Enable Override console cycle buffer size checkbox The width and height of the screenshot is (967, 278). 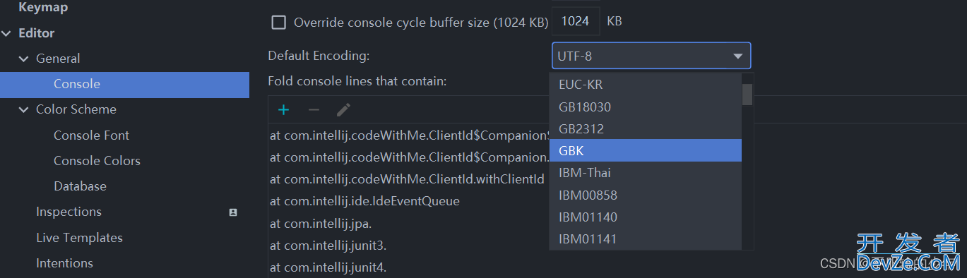pos(279,22)
